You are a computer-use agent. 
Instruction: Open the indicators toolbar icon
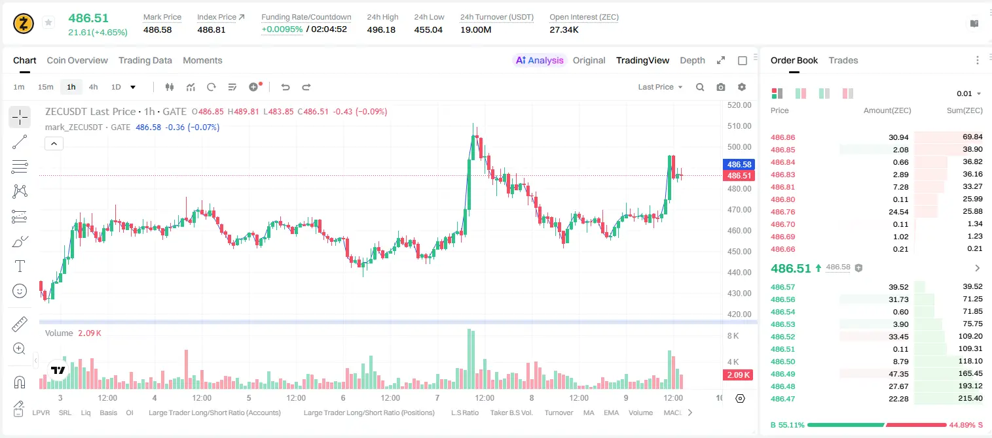[x=191, y=87]
